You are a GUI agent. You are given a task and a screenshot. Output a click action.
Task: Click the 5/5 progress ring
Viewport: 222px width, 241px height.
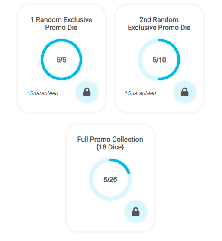pos(61,60)
